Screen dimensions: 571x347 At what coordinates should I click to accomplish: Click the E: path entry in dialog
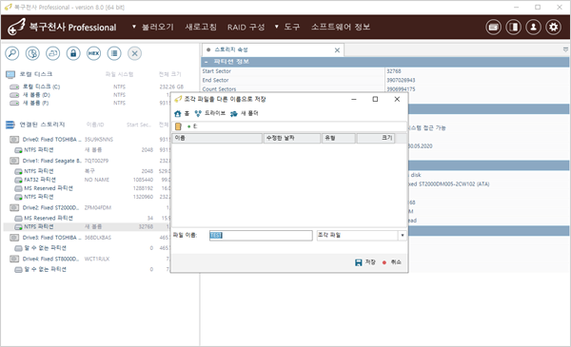(x=195, y=126)
